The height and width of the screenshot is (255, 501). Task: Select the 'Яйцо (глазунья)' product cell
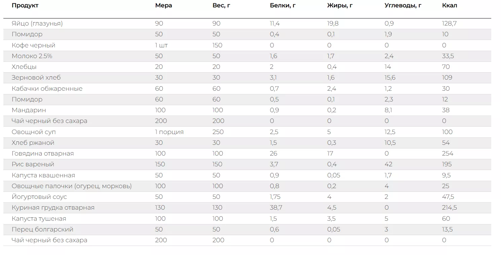click(x=37, y=24)
